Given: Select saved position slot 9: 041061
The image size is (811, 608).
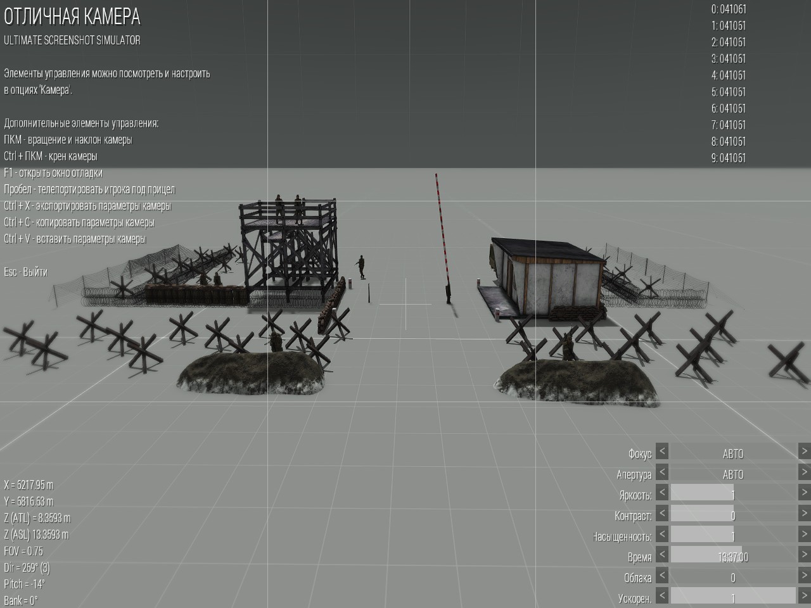Looking at the screenshot, I should point(728,158).
